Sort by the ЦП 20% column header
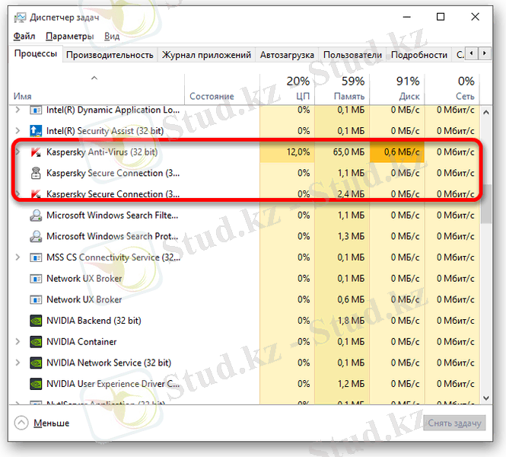This screenshot has height=457, width=506. 287,89
